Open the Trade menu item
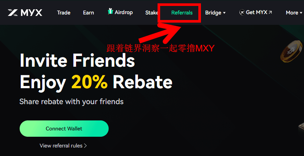This screenshot has width=304, height=156. point(64,13)
